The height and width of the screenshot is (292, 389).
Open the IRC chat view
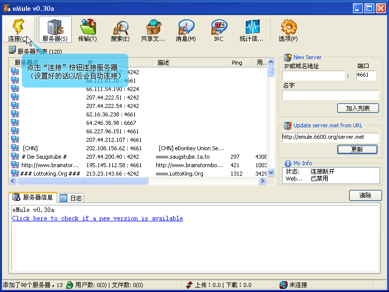point(218,29)
